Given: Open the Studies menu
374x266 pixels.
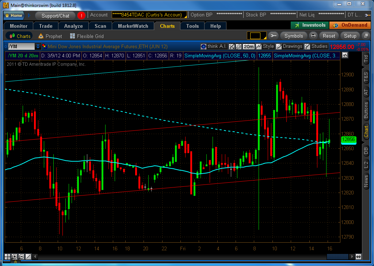Looking at the screenshot, I should coord(316,46).
